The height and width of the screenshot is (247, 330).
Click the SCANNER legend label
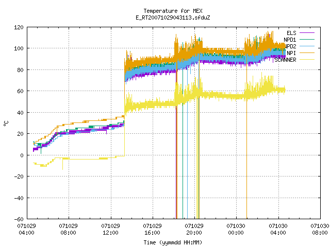(285, 60)
